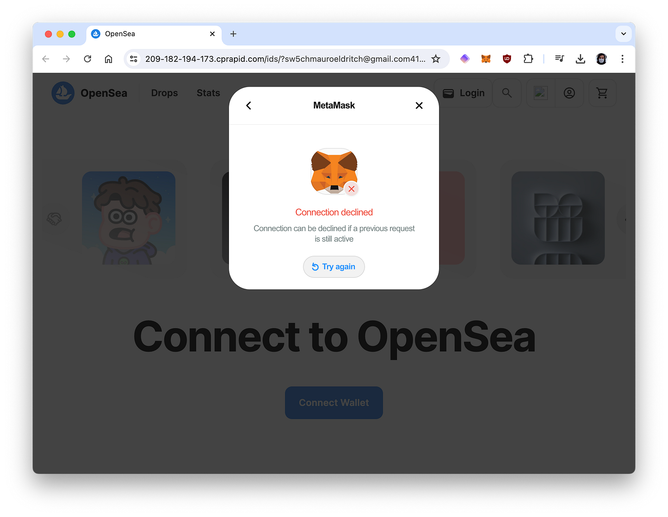Go to the browser home page

pos(108,59)
